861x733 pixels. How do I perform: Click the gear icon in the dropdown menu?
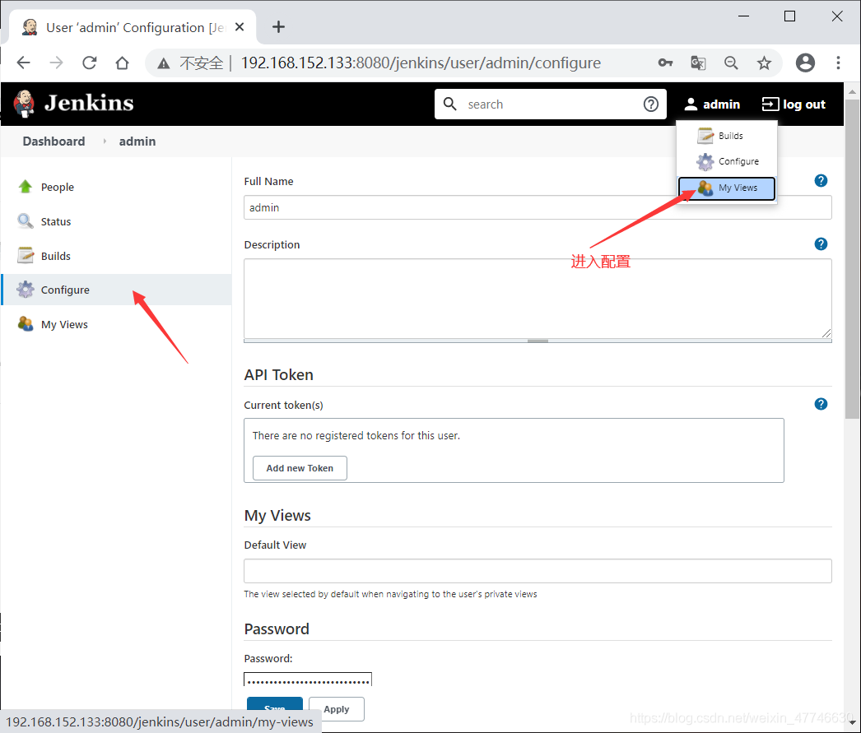point(705,161)
